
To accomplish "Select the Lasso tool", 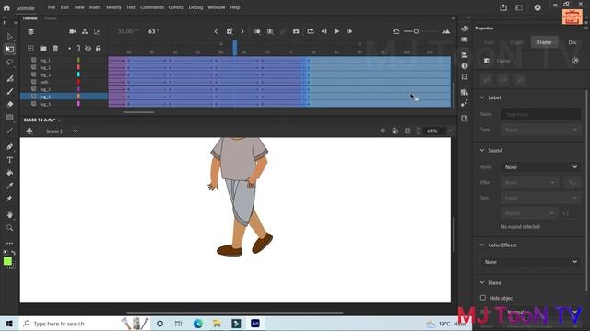I will pyautogui.click(x=10, y=63).
